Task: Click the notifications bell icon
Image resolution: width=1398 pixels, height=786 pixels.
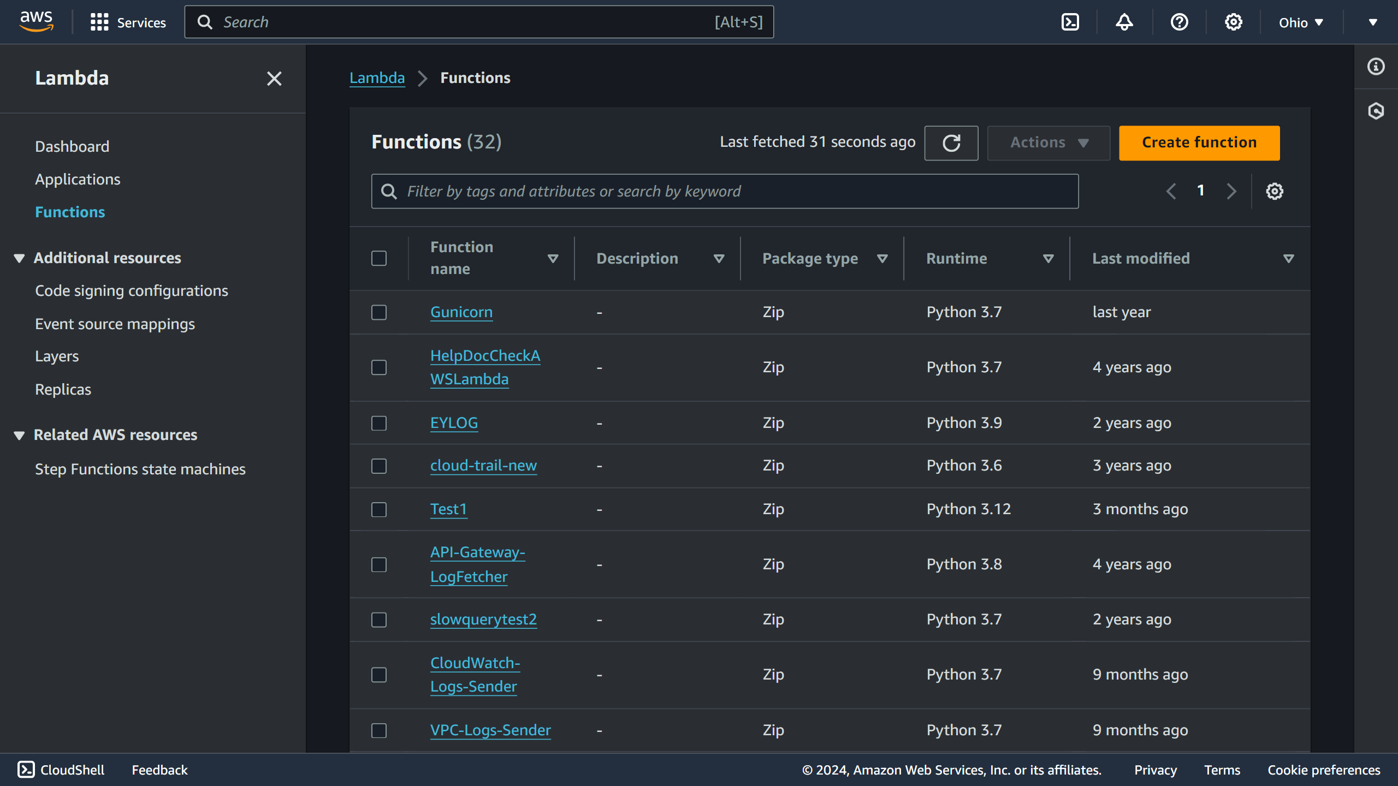Action: point(1125,21)
